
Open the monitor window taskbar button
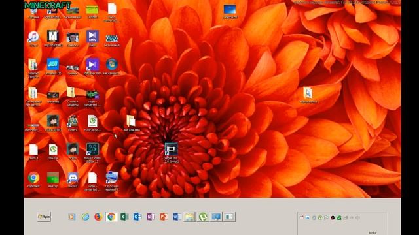(216, 217)
